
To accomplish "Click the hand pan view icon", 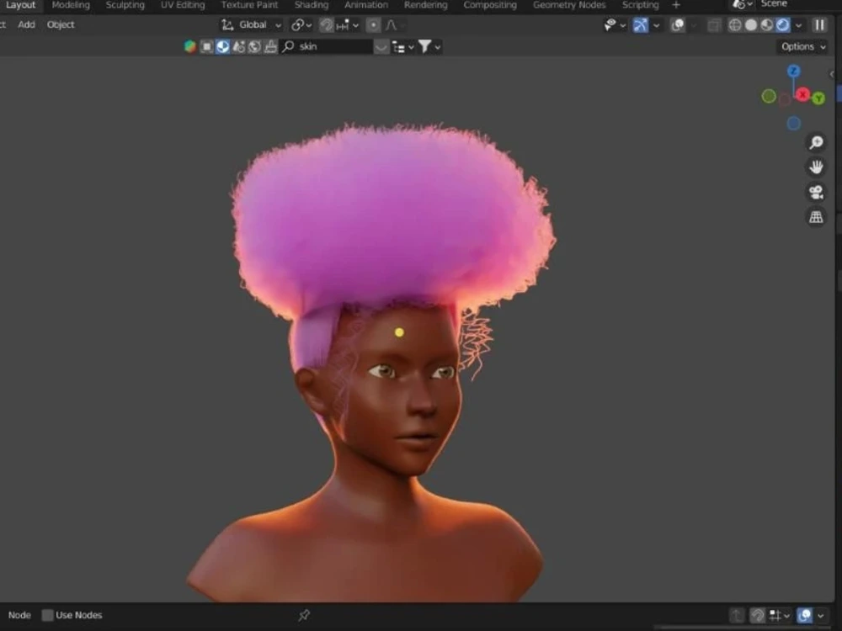I will point(816,167).
